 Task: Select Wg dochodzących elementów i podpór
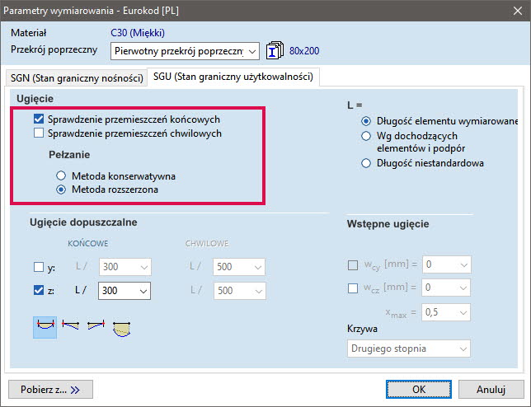pos(367,136)
